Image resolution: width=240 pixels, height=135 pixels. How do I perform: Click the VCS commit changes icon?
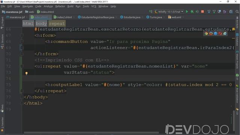214,12
